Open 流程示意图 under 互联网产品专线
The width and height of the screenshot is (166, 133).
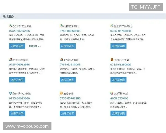click(x=118, y=46)
